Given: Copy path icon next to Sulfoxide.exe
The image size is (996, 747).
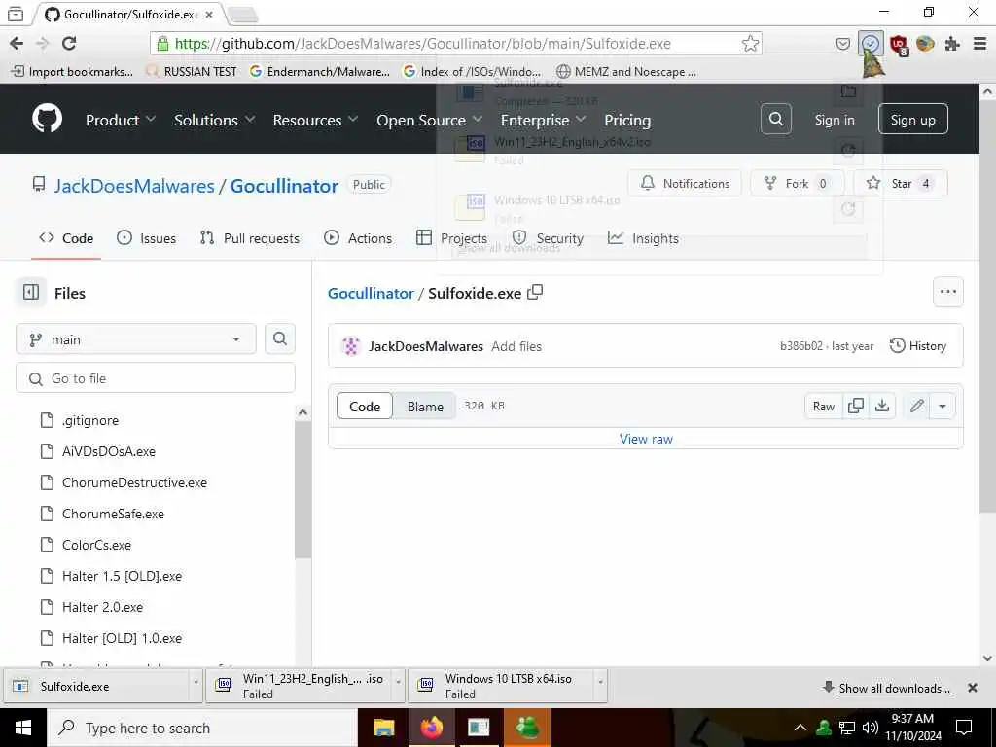Looking at the screenshot, I should (x=535, y=292).
